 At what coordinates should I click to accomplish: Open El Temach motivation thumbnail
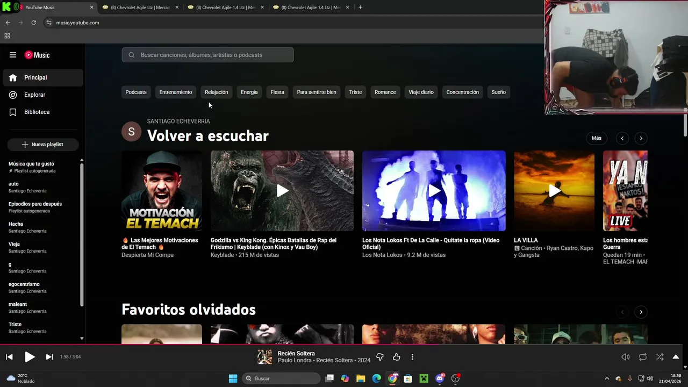pyautogui.click(x=162, y=191)
